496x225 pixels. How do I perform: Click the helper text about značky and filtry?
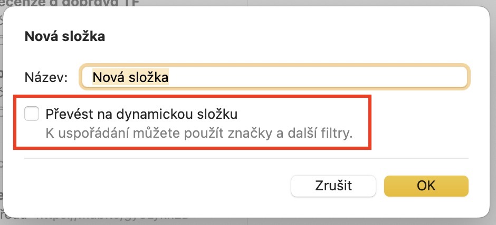click(198, 133)
